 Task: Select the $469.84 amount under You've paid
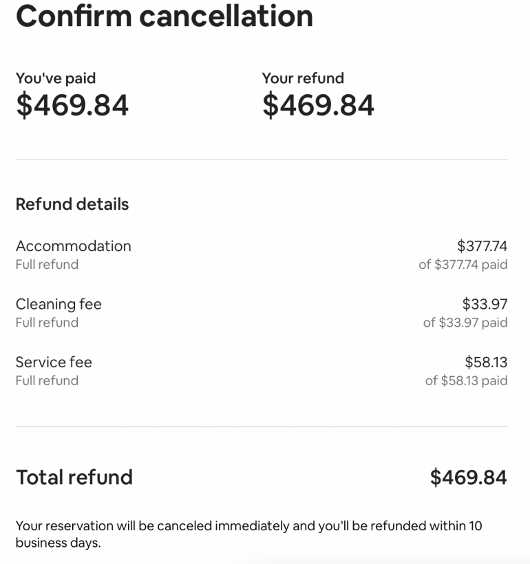[x=72, y=105]
